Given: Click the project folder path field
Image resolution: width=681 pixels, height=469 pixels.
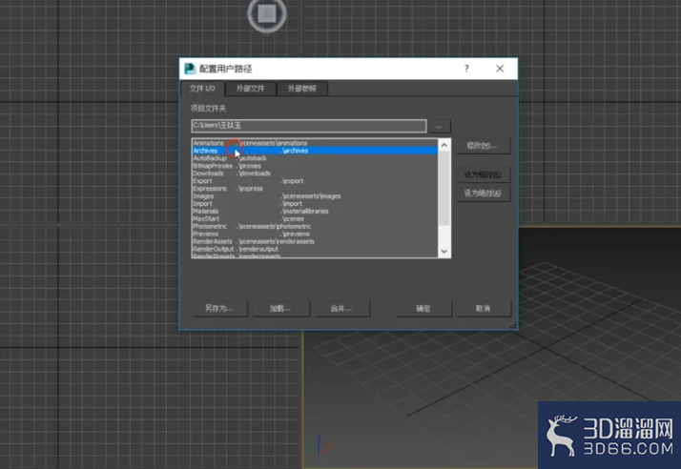Looking at the screenshot, I should (x=309, y=126).
